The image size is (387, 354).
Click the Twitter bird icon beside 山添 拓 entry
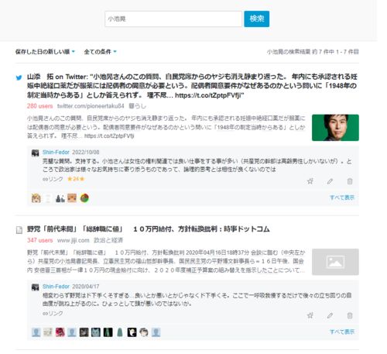tap(19, 77)
